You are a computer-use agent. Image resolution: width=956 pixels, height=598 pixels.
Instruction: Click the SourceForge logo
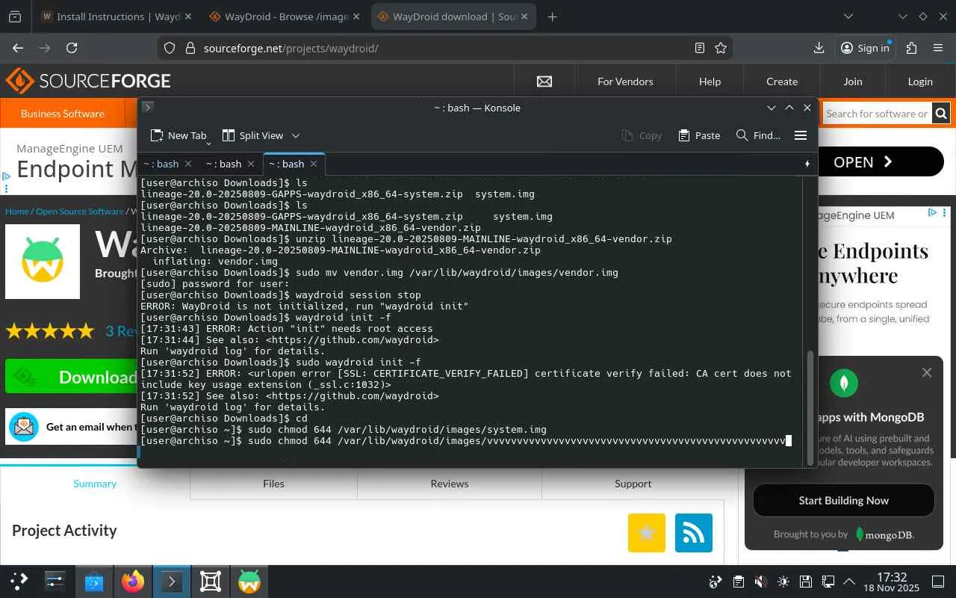point(88,81)
